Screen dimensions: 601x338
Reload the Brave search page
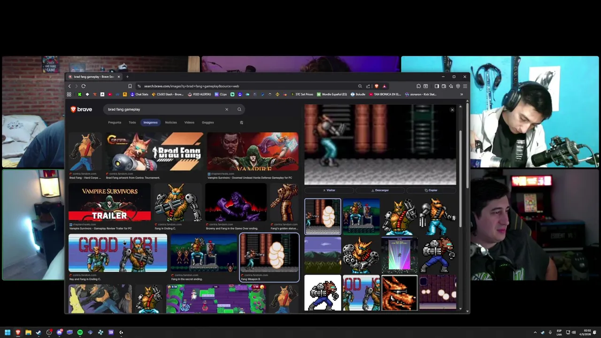pyautogui.click(x=84, y=86)
